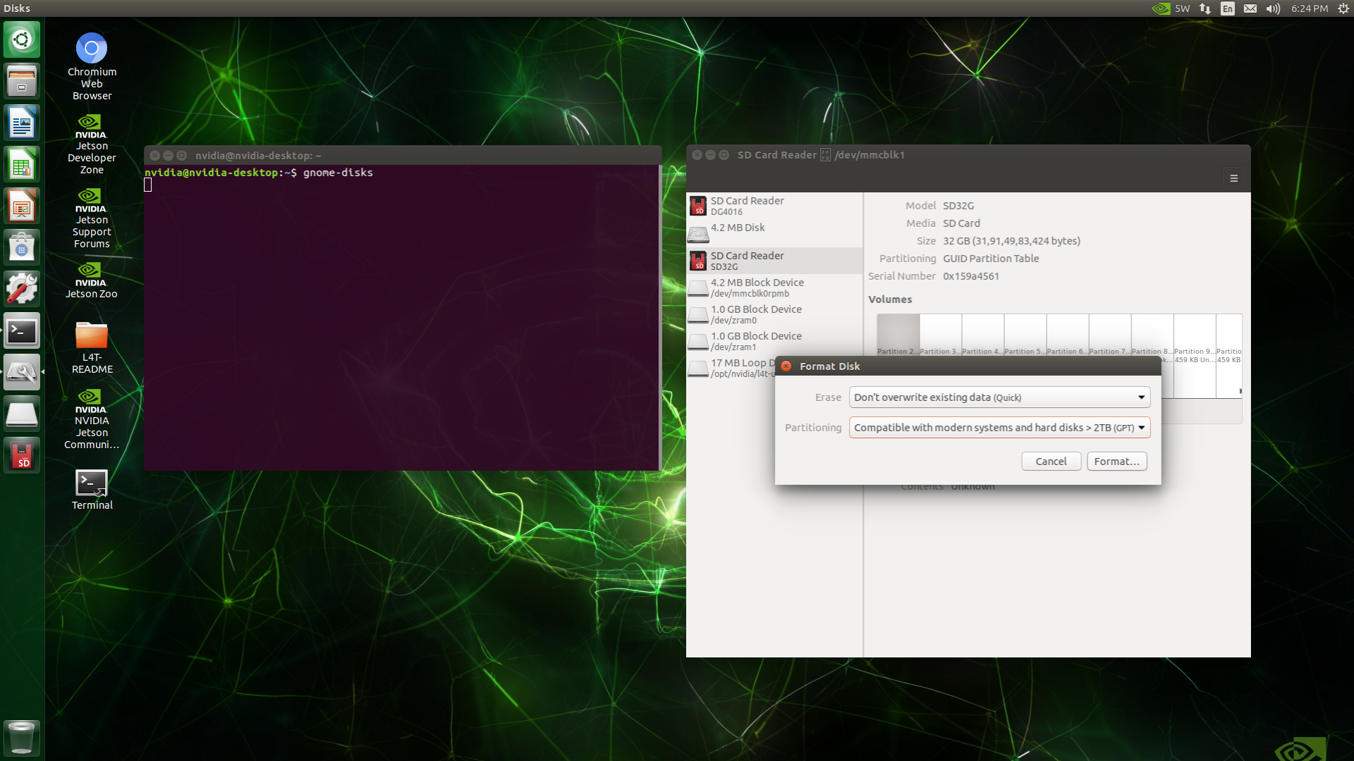Open the system session gear menu
The height and width of the screenshot is (761, 1354).
pos(1343,8)
